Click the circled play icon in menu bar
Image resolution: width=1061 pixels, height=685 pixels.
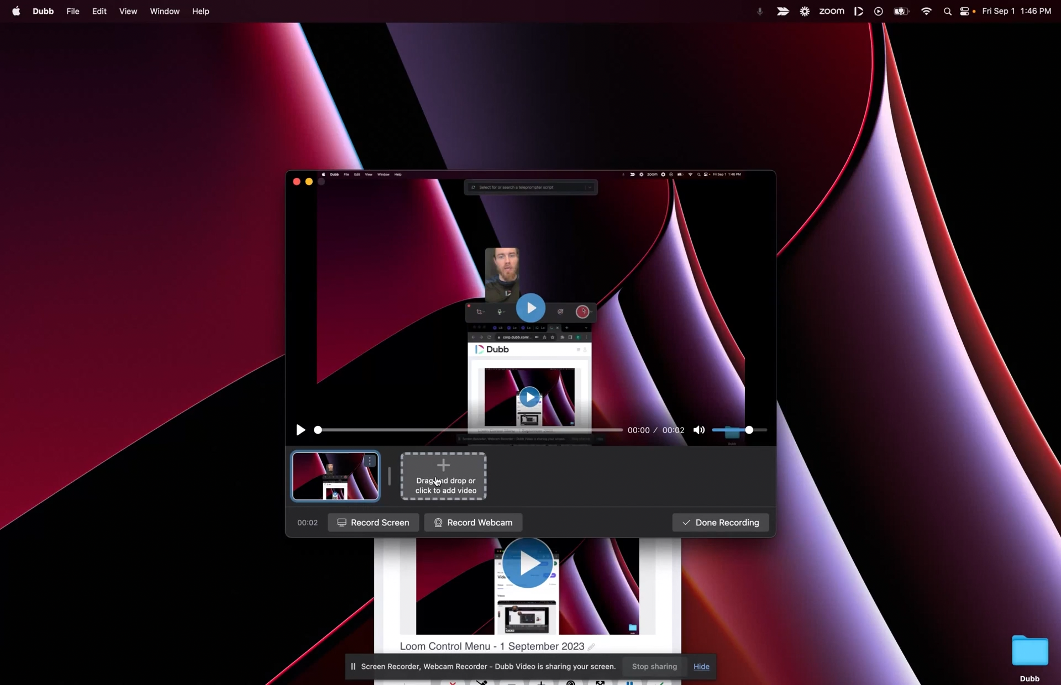pyautogui.click(x=878, y=11)
